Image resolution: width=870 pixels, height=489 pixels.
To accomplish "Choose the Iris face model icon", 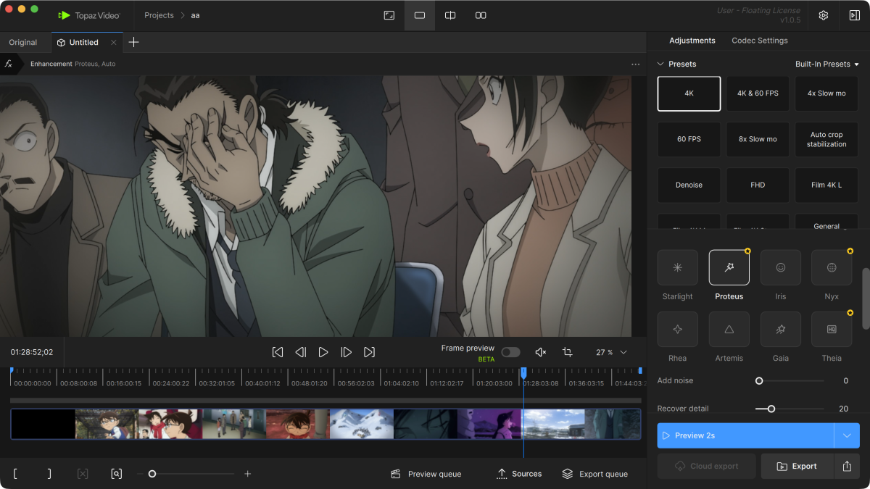I will [x=781, y=267].
